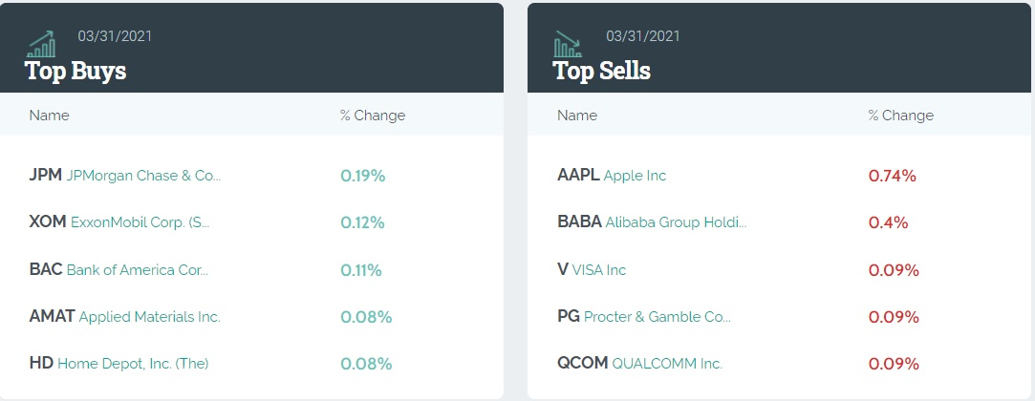This screenshot has height=401, width=1035.
Task: Click the Top Sells heading
Action: click(602, 71)
